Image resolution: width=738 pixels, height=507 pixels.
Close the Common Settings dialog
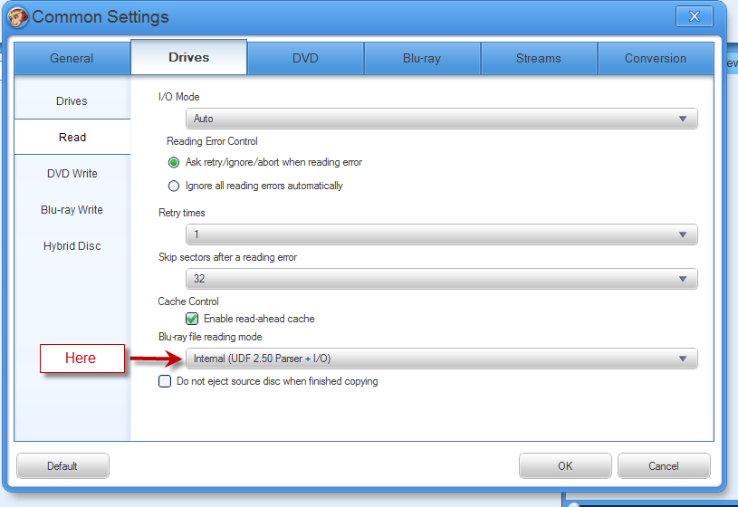tap(695, 16)
